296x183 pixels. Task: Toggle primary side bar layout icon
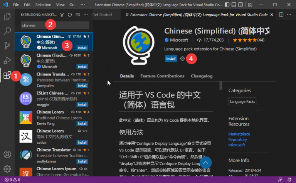coord(227,5)
